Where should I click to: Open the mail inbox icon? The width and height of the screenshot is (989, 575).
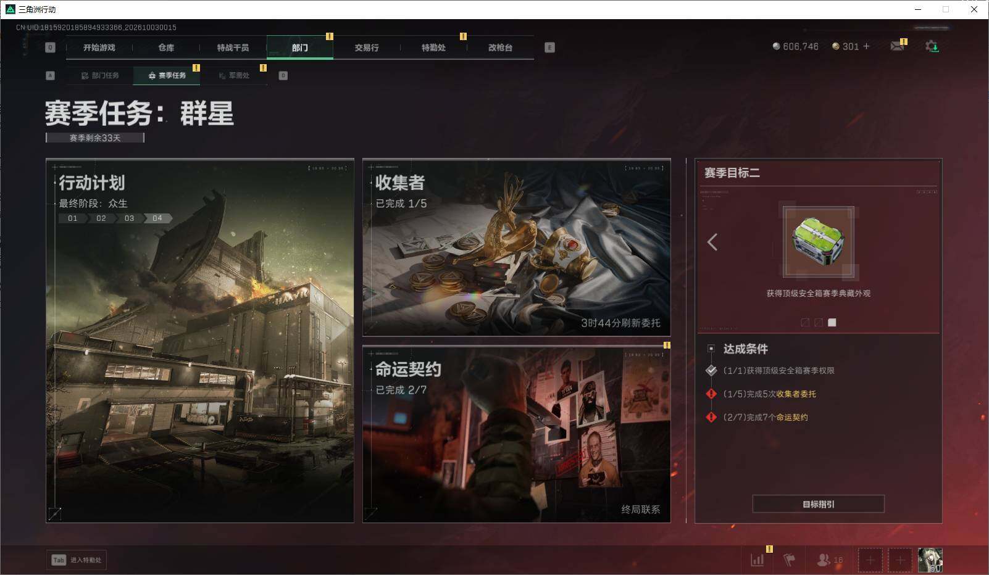click(x=897, y=46)
